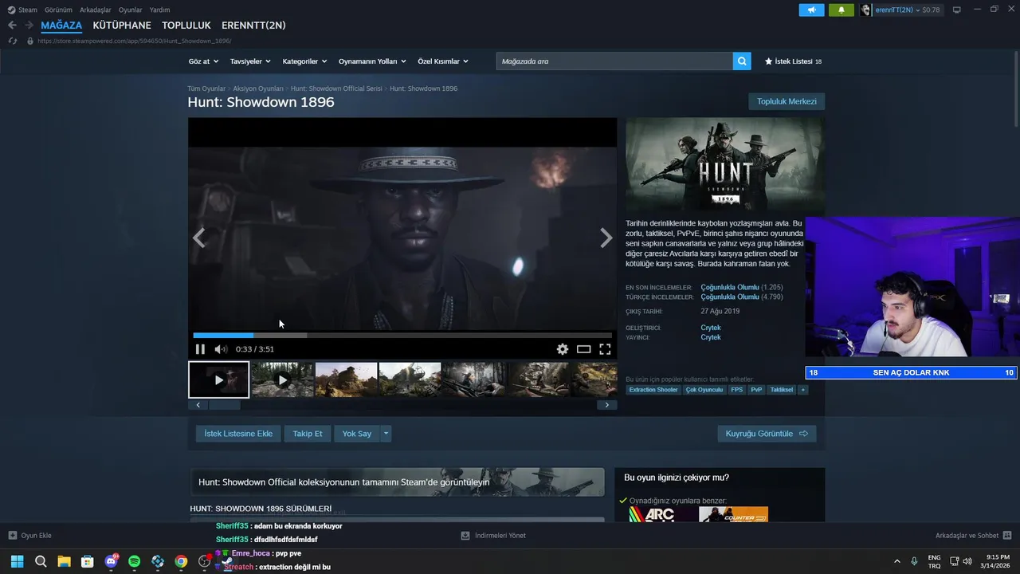Image resolution: width=1020 pixels, height=574 pixels.
Task: Pause the trailer video
Action: [x=200, y=349]
